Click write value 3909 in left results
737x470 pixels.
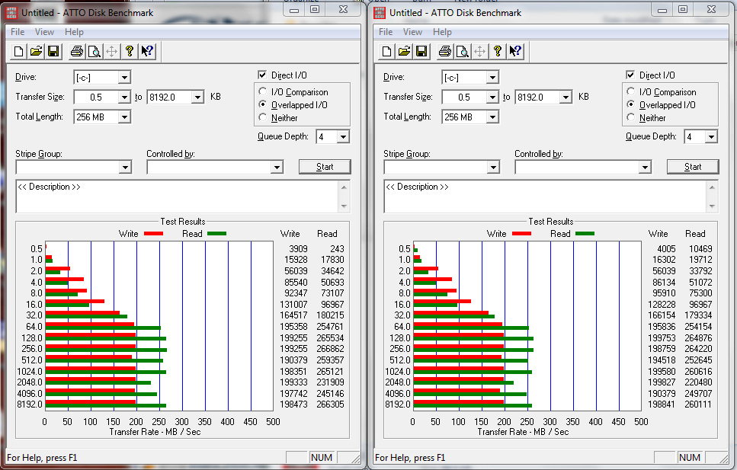click(298, 248)
